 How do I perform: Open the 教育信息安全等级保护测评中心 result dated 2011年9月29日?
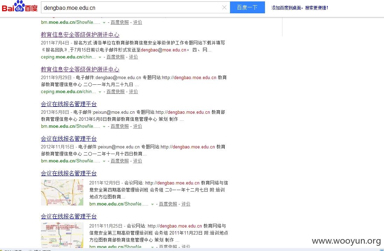(80, 70)
